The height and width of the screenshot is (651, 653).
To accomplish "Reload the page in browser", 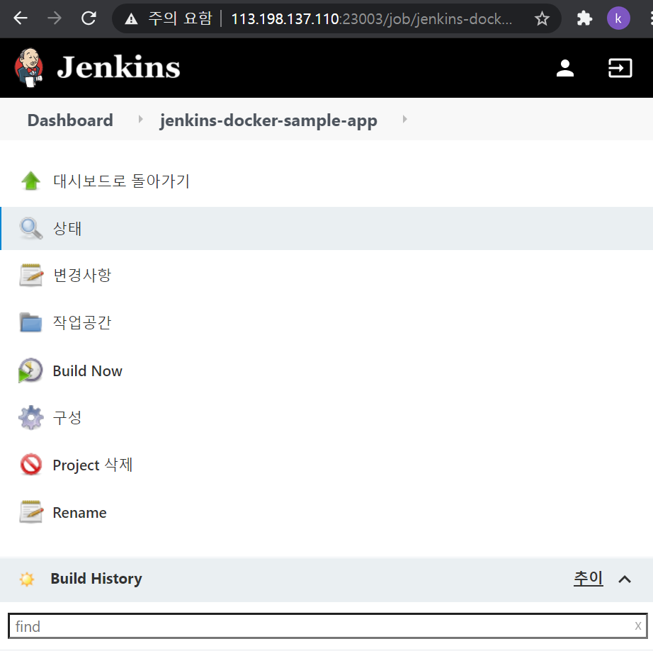I will click(x=89, y=18).
